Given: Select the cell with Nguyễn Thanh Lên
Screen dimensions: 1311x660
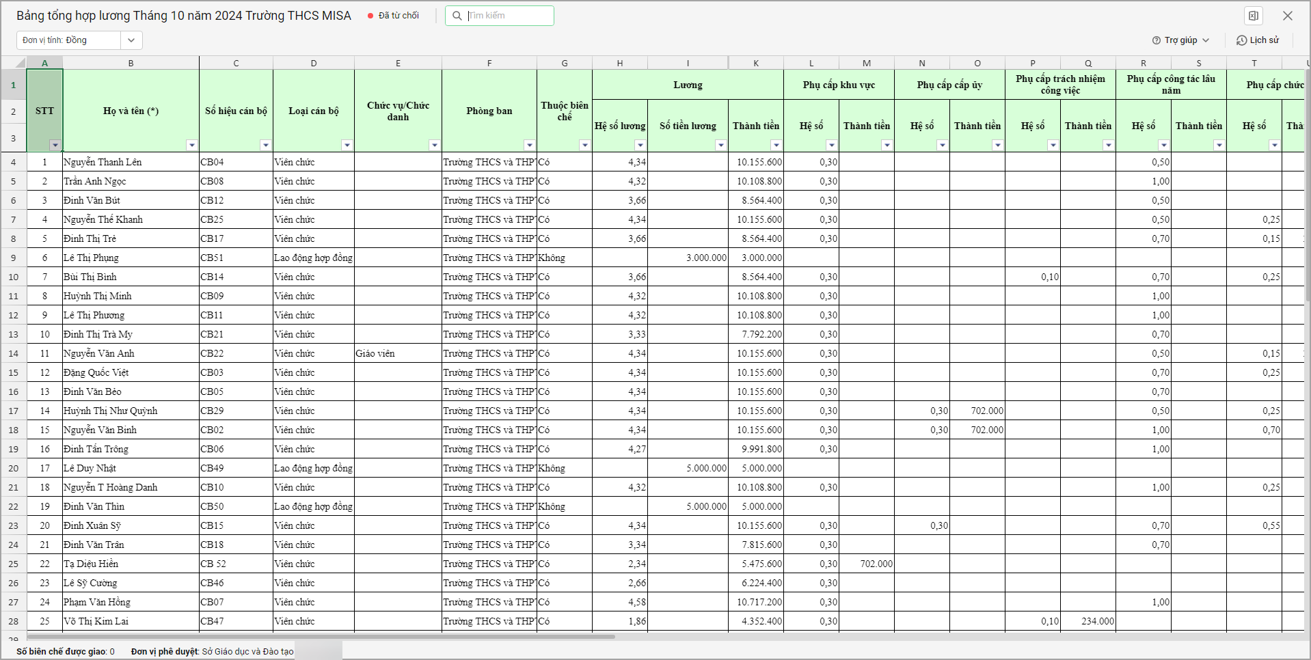Looking at the screenshot, I should [130, 162].
